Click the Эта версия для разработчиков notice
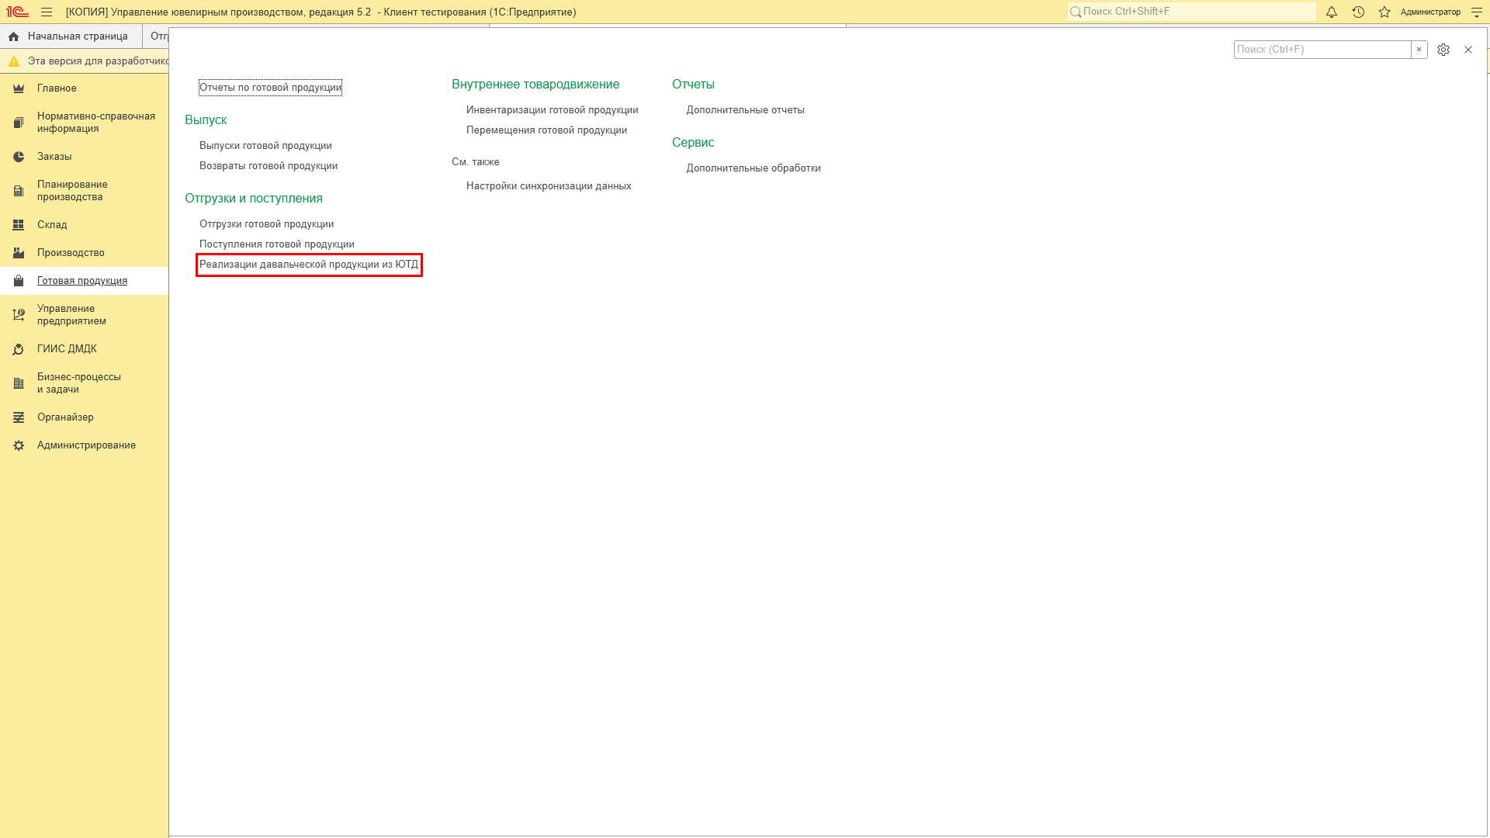Image resolution: width=1490 pixels, height=838 pixels. point(98,61)
